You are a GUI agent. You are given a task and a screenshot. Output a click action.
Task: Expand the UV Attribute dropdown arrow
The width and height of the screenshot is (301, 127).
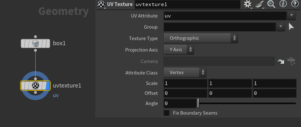(x=291, y=15)
